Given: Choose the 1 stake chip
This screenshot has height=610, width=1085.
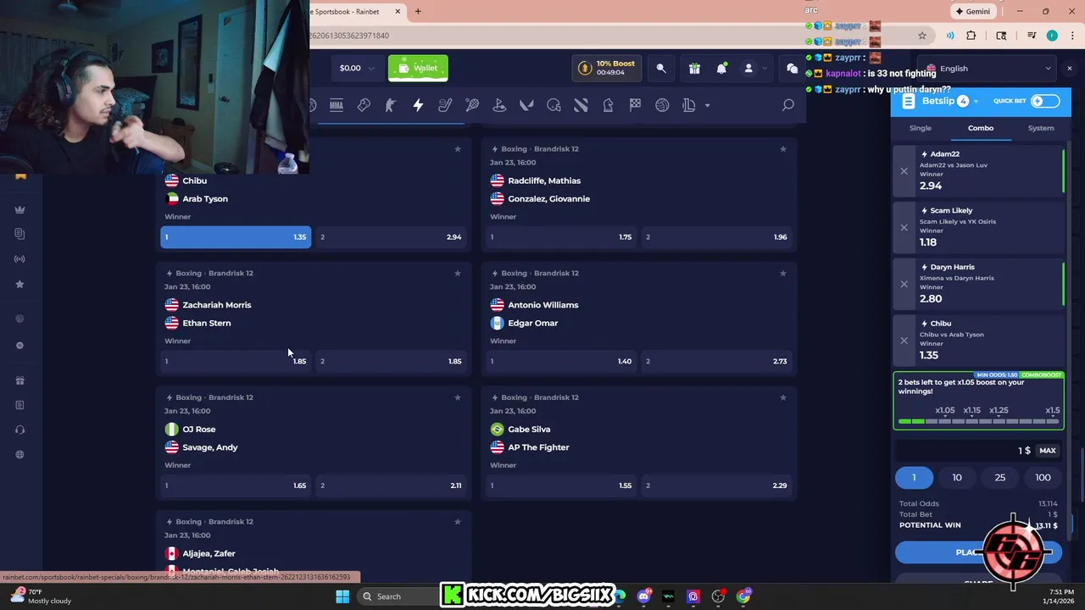Looking at the screenshot, I should tap(914, 478).
